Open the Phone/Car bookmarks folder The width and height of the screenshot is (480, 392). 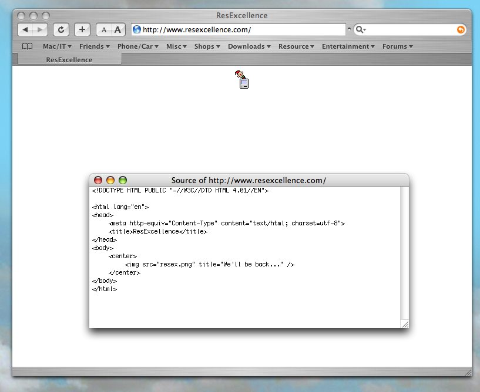137,46
